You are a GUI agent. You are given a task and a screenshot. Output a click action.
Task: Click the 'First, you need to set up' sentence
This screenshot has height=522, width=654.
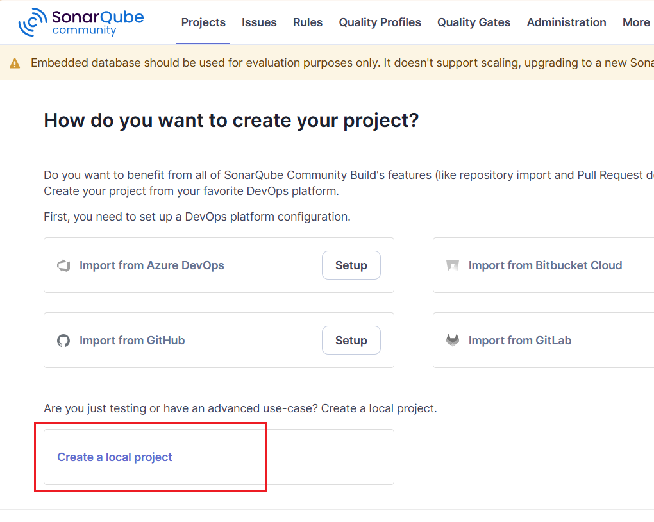pyautogui.click(x=197, y=217)
